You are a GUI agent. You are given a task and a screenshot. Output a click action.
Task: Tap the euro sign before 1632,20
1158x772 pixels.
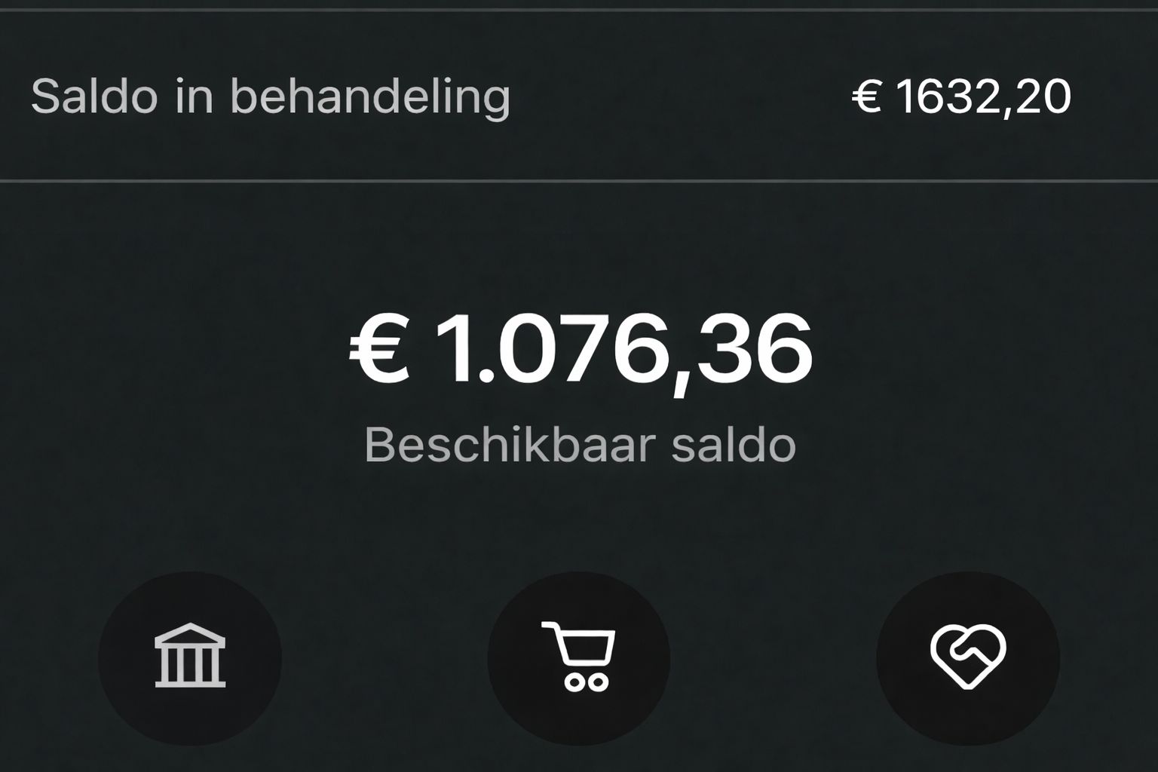coord(866,97)
